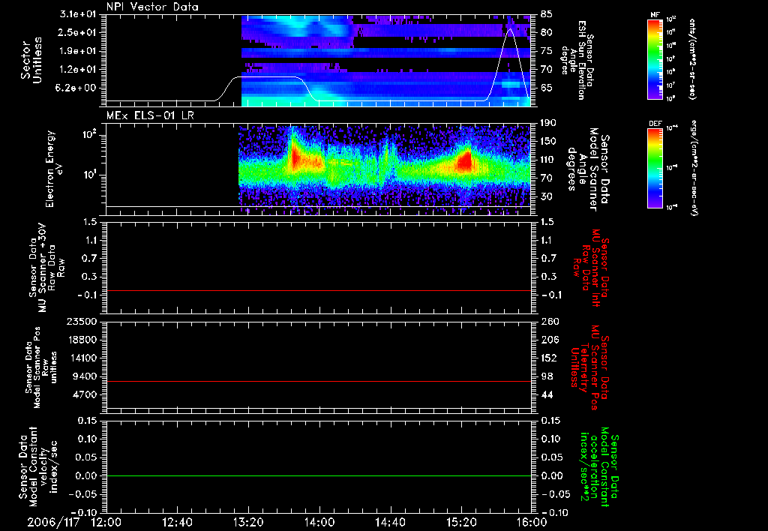Click the 1.9e+01 sector tick label
768x531 pixels.
78,51
